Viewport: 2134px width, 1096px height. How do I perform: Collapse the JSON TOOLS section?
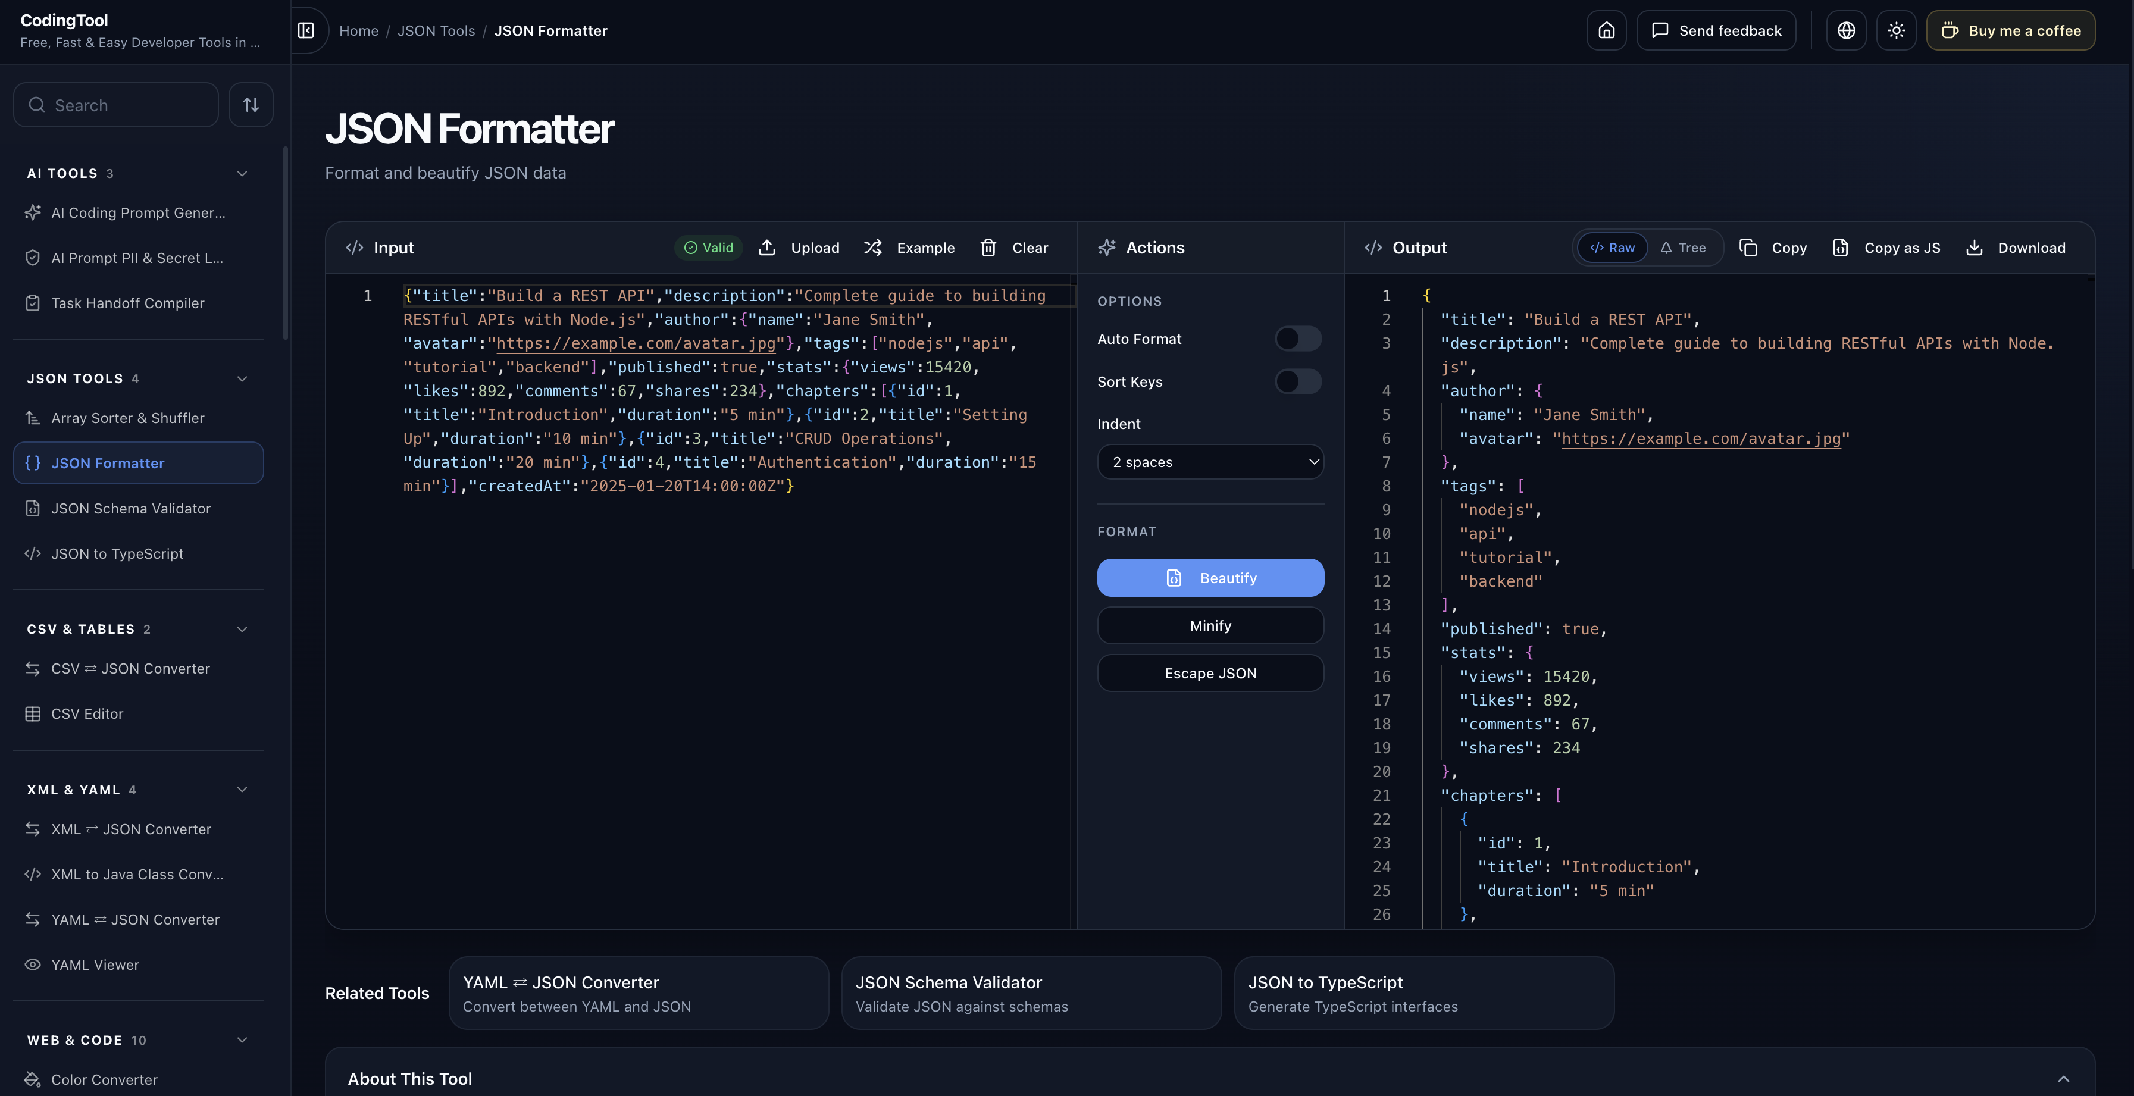click(x=242, y=378)
